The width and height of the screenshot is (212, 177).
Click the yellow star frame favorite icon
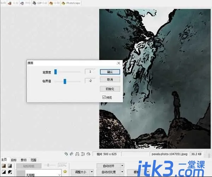point(65,172)
